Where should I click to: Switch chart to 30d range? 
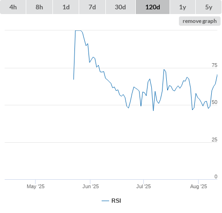[120, 7]
